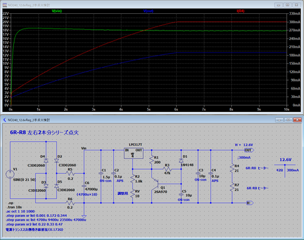
Task: Click the LM317T regulator symbol
Action: pos(134,153)
